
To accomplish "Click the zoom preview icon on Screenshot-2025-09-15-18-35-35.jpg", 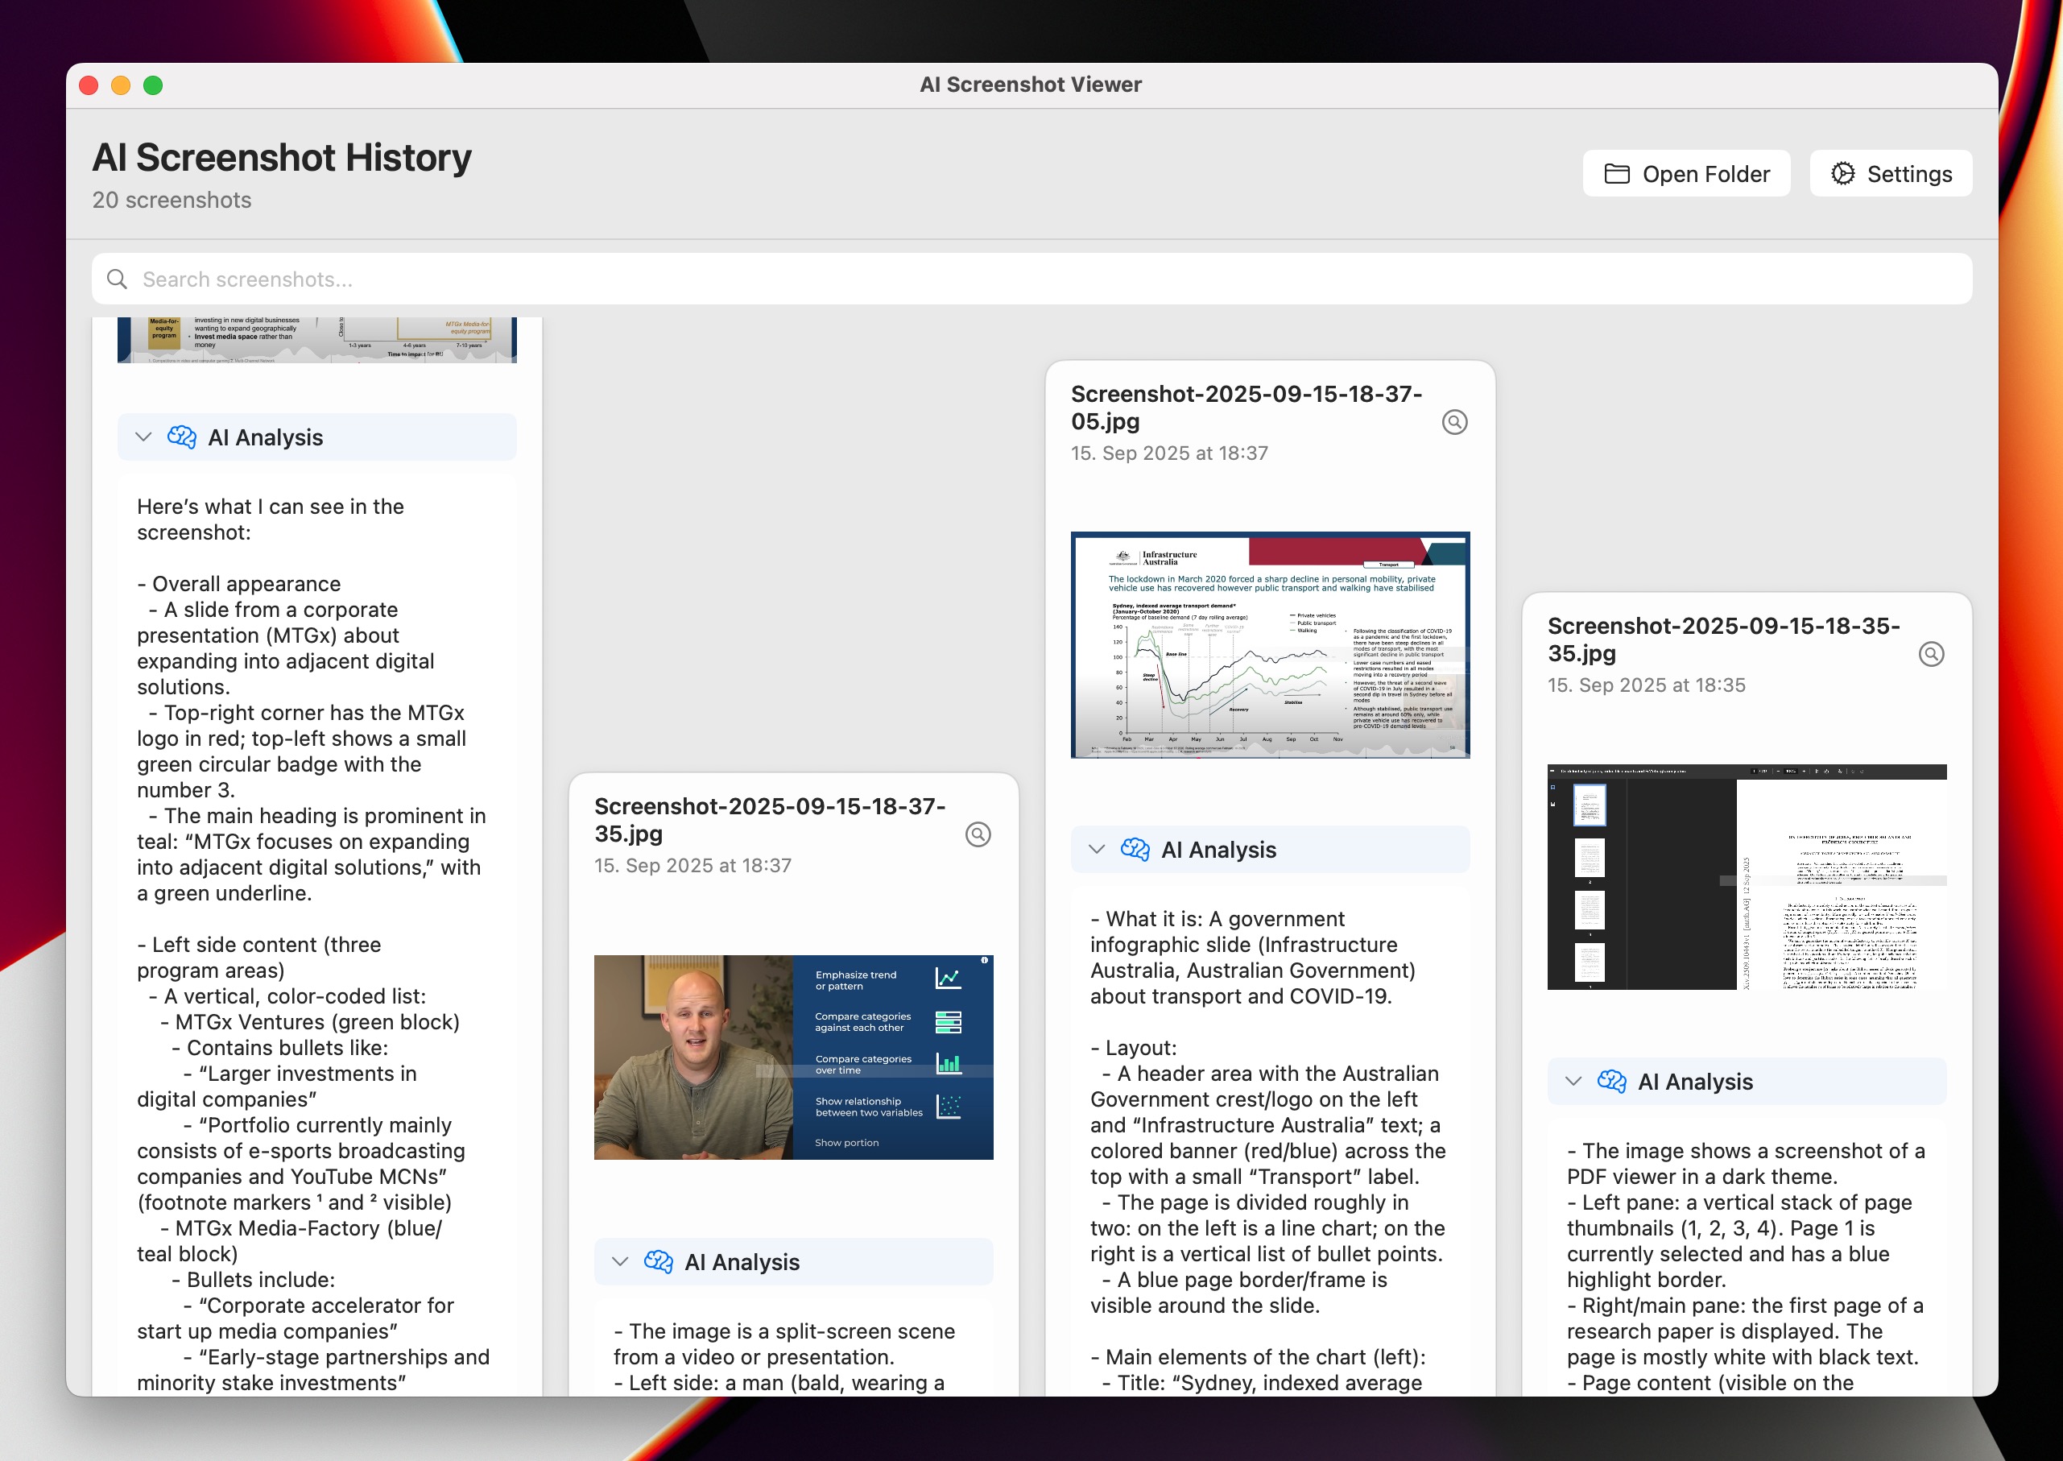I will click(x=1932, y=654).
